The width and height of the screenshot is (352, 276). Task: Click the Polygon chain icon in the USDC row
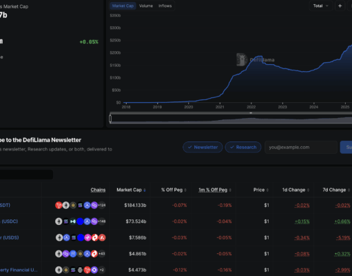[94, 221]
